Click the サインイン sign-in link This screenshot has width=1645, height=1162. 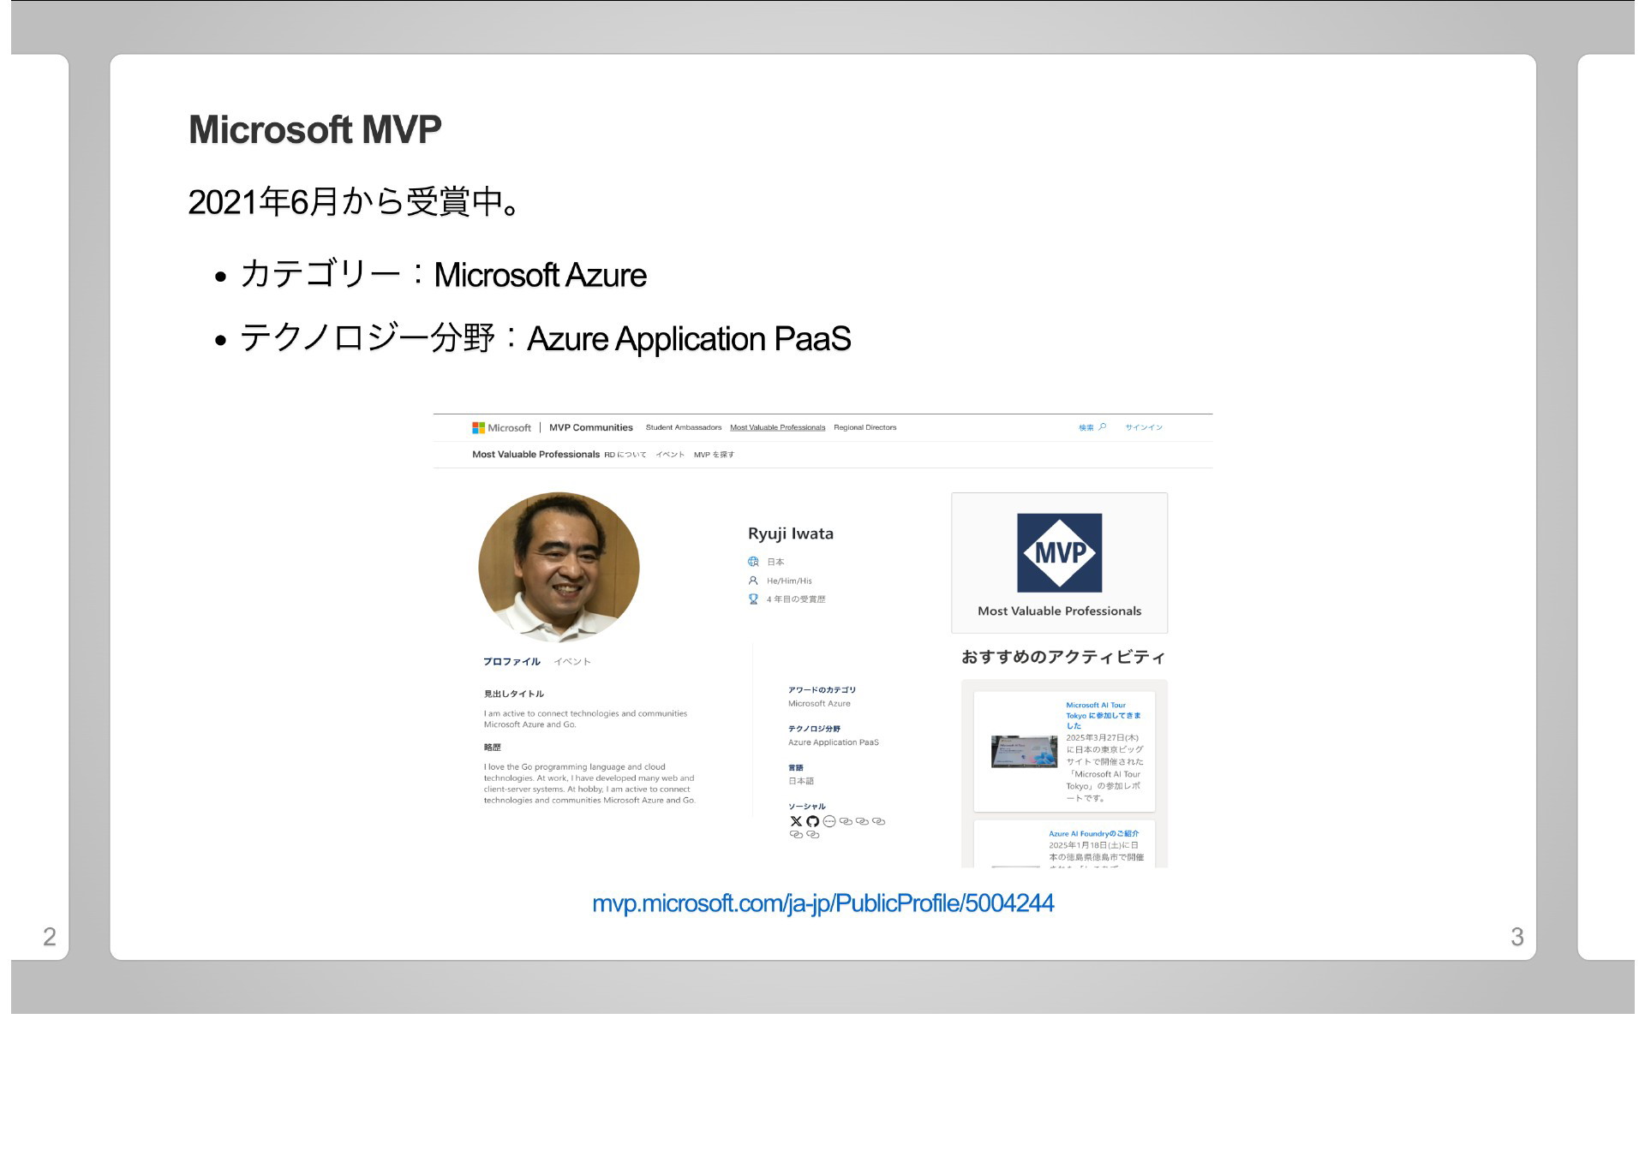click(x=1144, y=427)
